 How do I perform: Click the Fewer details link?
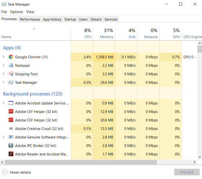[x=20, y=173]
